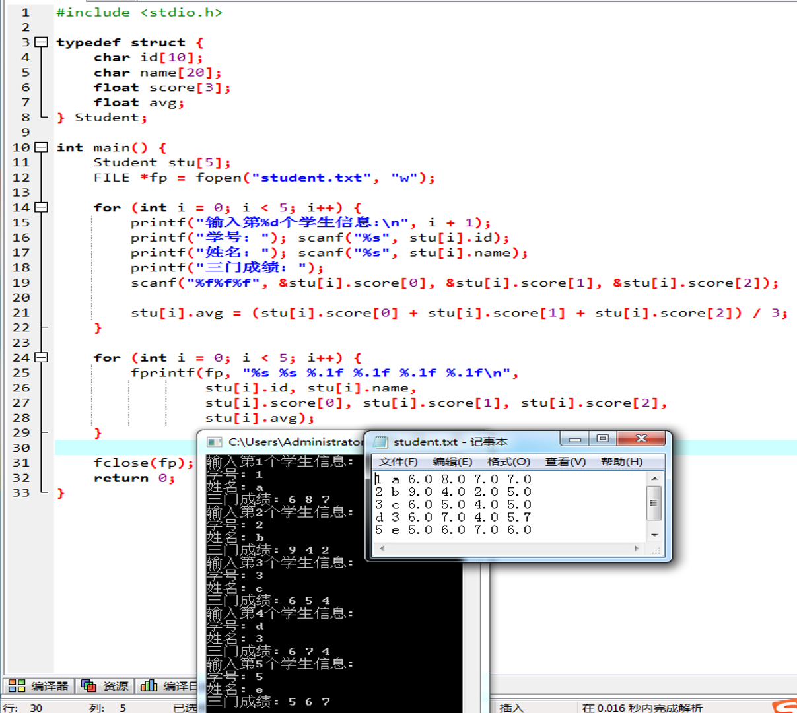The width and height of the screenshot is (797, 713).
Task: Collapse the second for loop fold, line 24
Action: [x=41, y=357]
